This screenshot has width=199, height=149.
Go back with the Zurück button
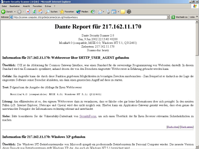pyautogui.click(x=7, y=12)
